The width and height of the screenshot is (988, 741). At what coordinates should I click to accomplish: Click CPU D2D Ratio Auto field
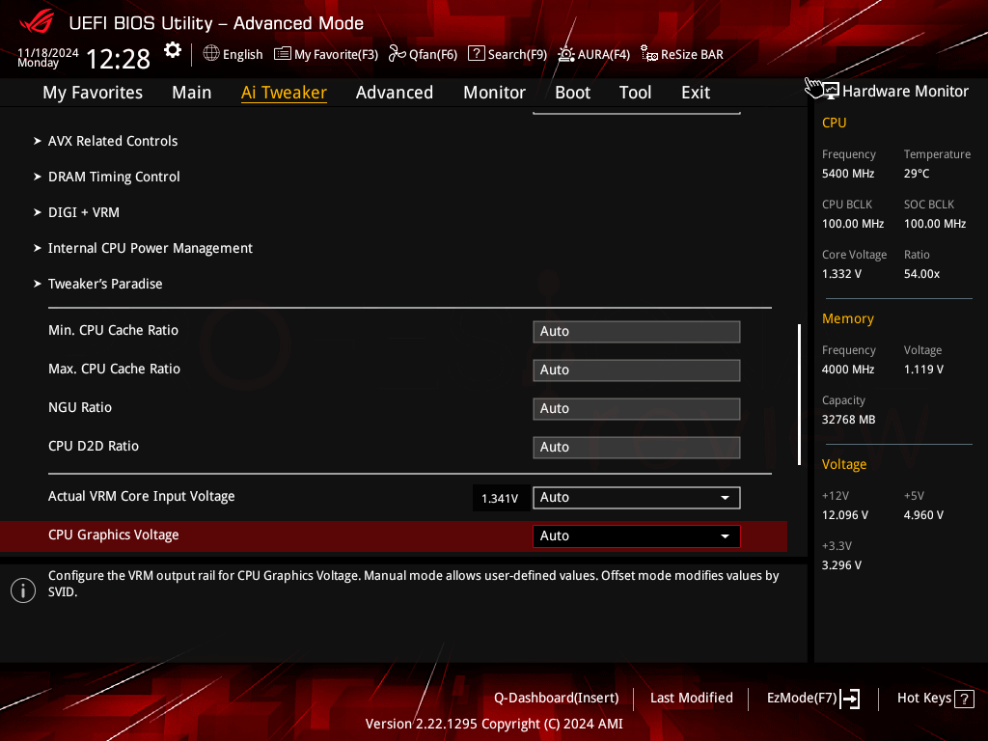pyautogui.click(x=637, y=448)
